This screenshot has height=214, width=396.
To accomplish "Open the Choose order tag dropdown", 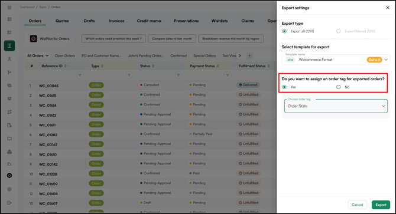I will coord(336,106).
